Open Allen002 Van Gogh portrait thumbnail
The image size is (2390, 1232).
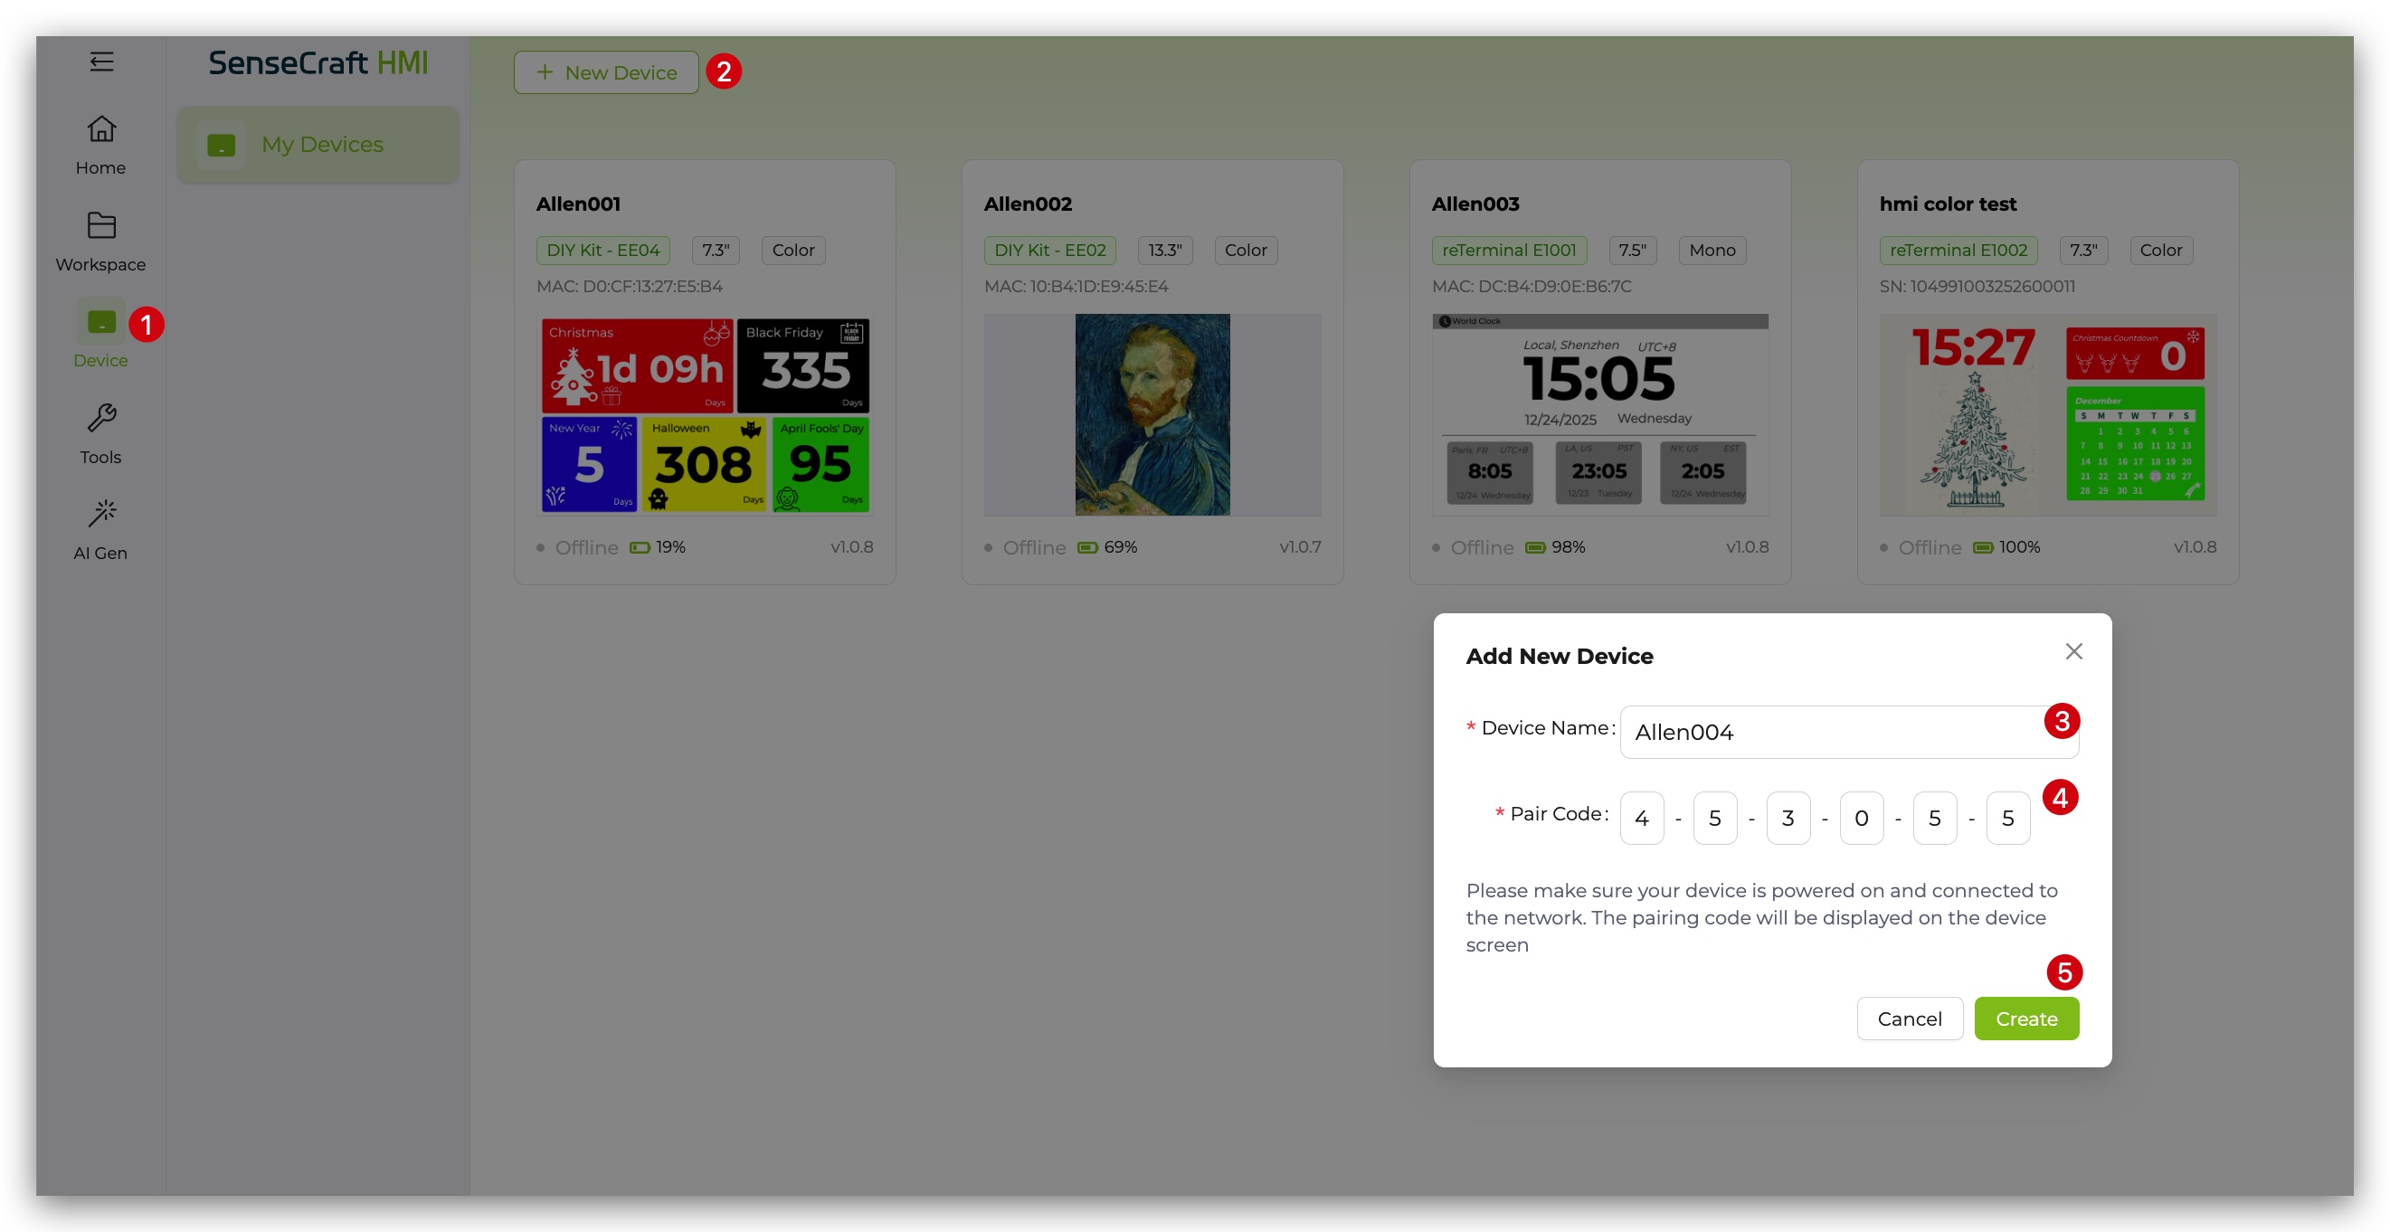click(1152, 414)
